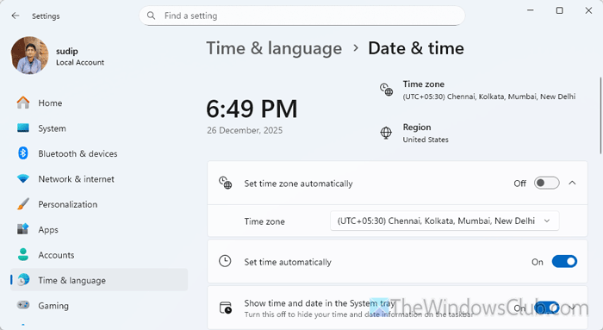
Task: Click the Date & time page title
Action: click(x=416, y=48)
